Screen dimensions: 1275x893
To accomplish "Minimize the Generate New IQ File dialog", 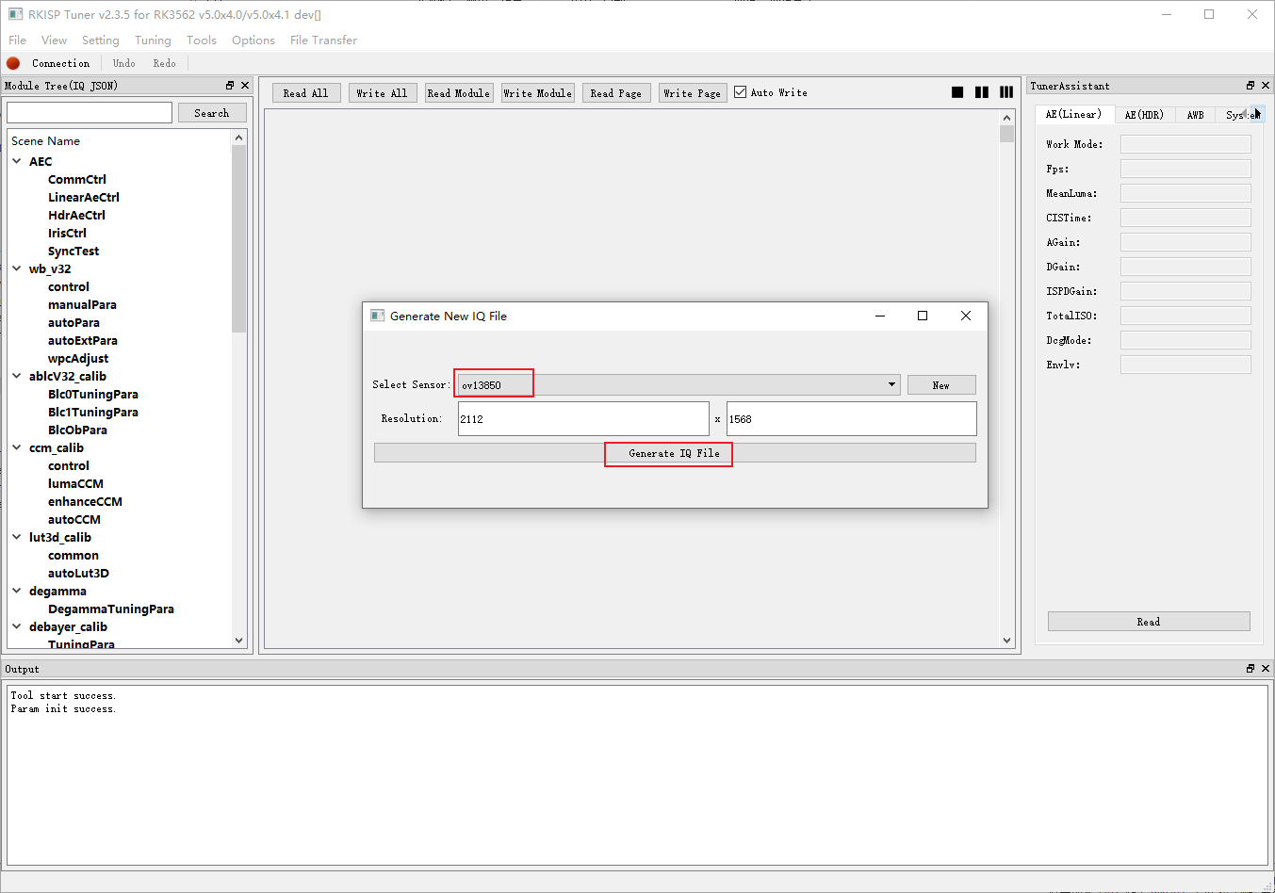I will 880,316.
